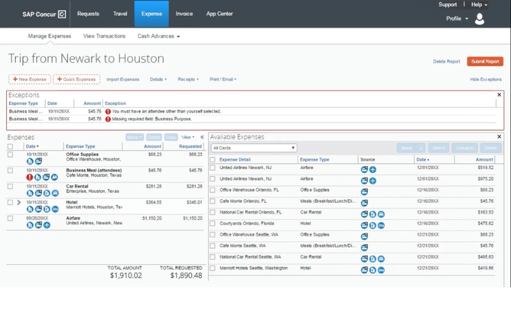Open the Details dropdown menu
This screenshot has width=511, height=319.
pyautogui.click(x=158, y=80)
